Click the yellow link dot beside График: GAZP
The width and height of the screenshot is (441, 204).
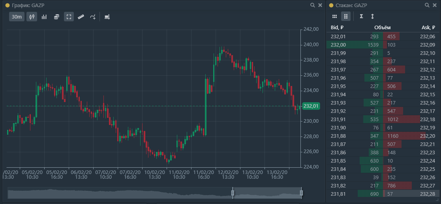click(x=7, y=5)
